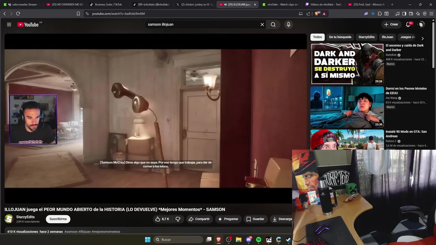Screen dimensions: 436x245
Task: Open Spotify from the taskbar
Action: tap(259, 240)
